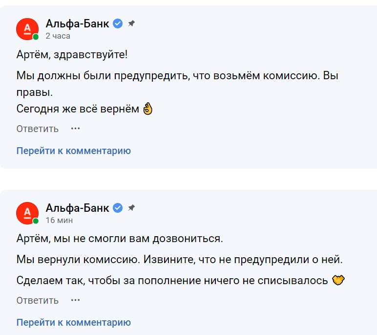Open three-dots menu under second comment
The image size is (377, 335).
coord(76,300)
